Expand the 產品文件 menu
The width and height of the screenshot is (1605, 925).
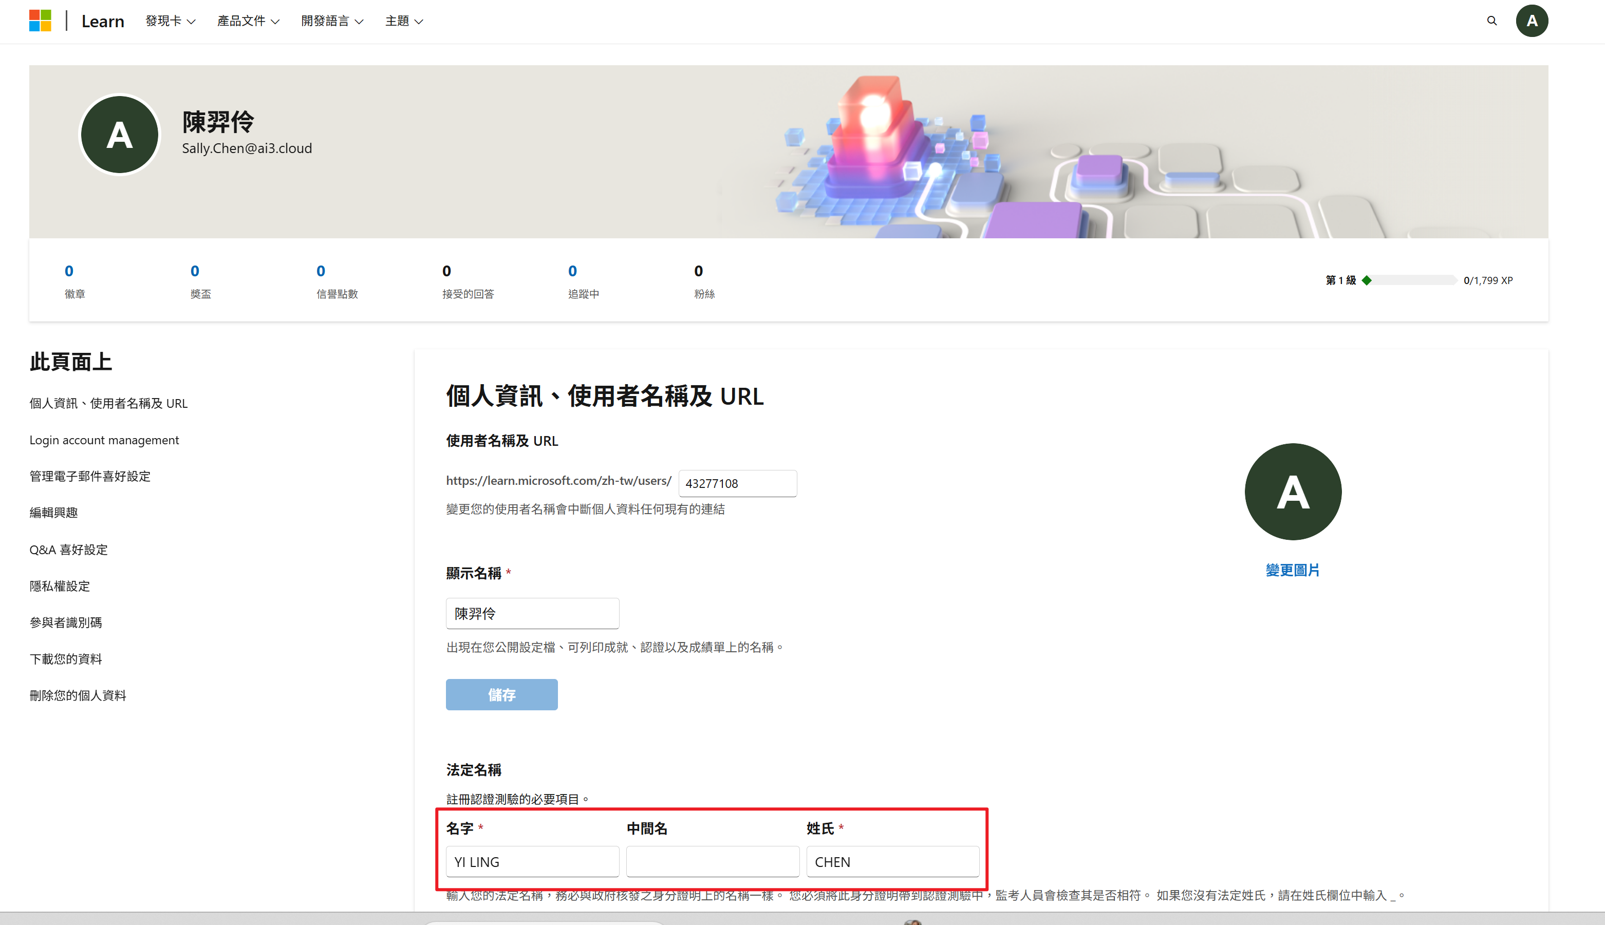[x=248, y=22]
